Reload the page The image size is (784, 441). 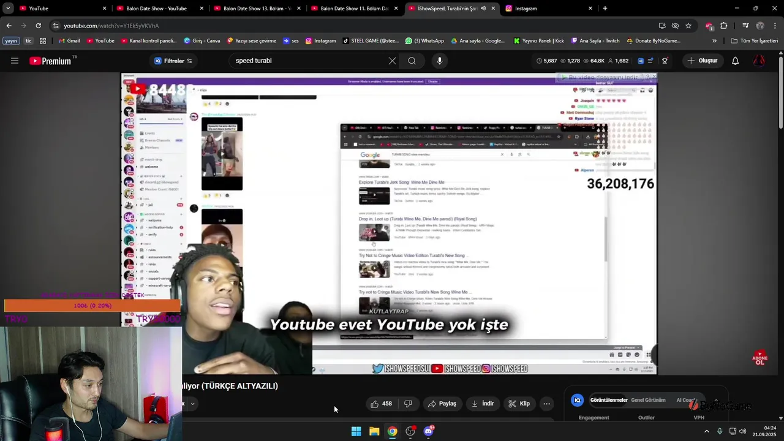click(38, 26)
